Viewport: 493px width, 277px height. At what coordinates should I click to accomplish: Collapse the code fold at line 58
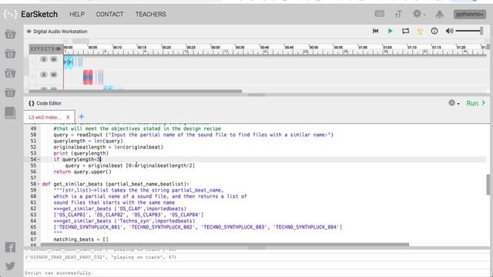[x=39, y=184]
